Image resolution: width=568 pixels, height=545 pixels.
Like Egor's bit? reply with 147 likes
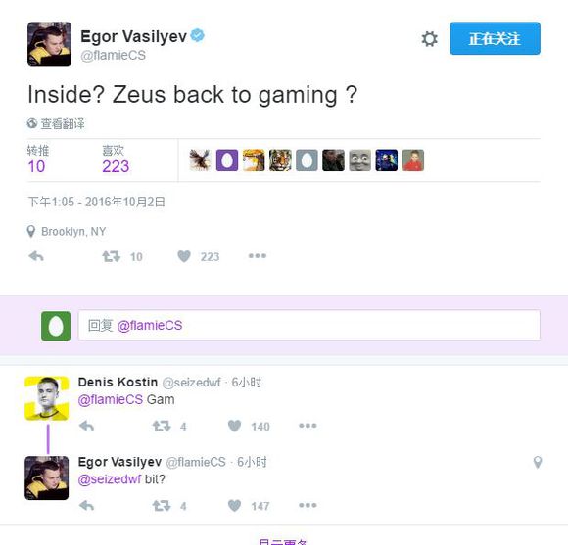(x=234, y=506)
